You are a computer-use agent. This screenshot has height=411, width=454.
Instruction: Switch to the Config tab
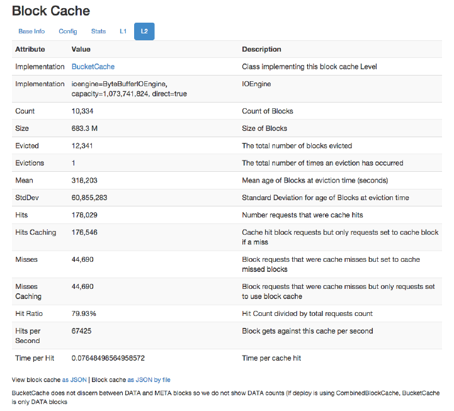[68, 31]
